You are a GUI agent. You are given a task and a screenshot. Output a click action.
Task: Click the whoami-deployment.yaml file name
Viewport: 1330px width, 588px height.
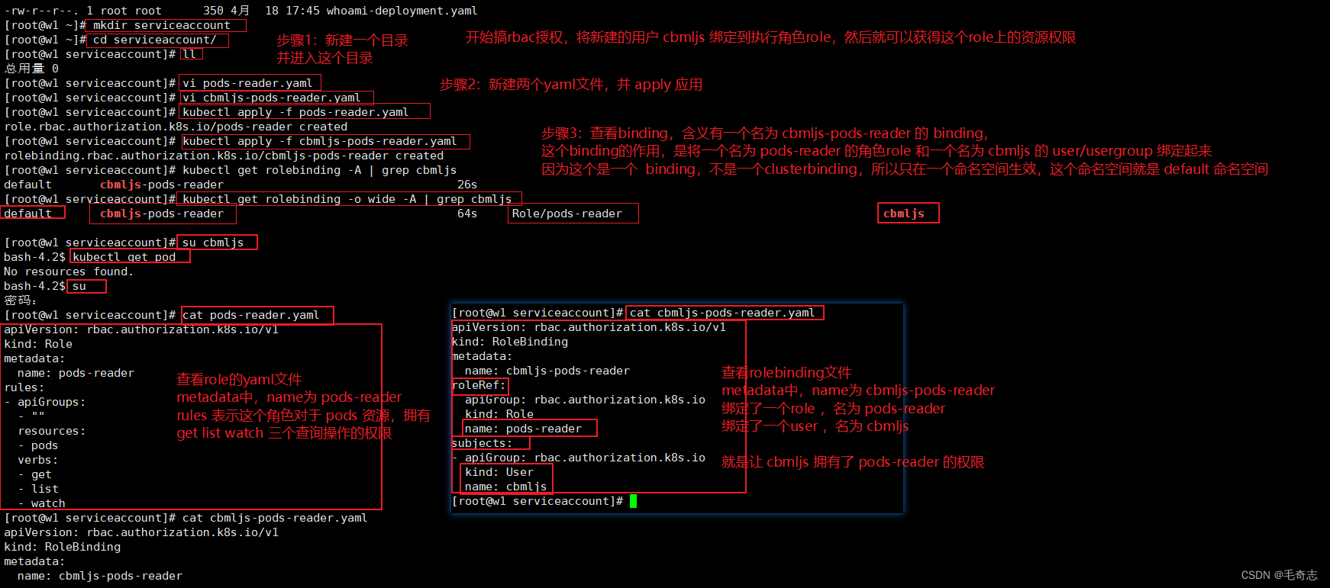coord(402,11)
